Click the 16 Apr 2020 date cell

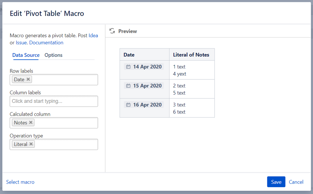tap(144, 108)
